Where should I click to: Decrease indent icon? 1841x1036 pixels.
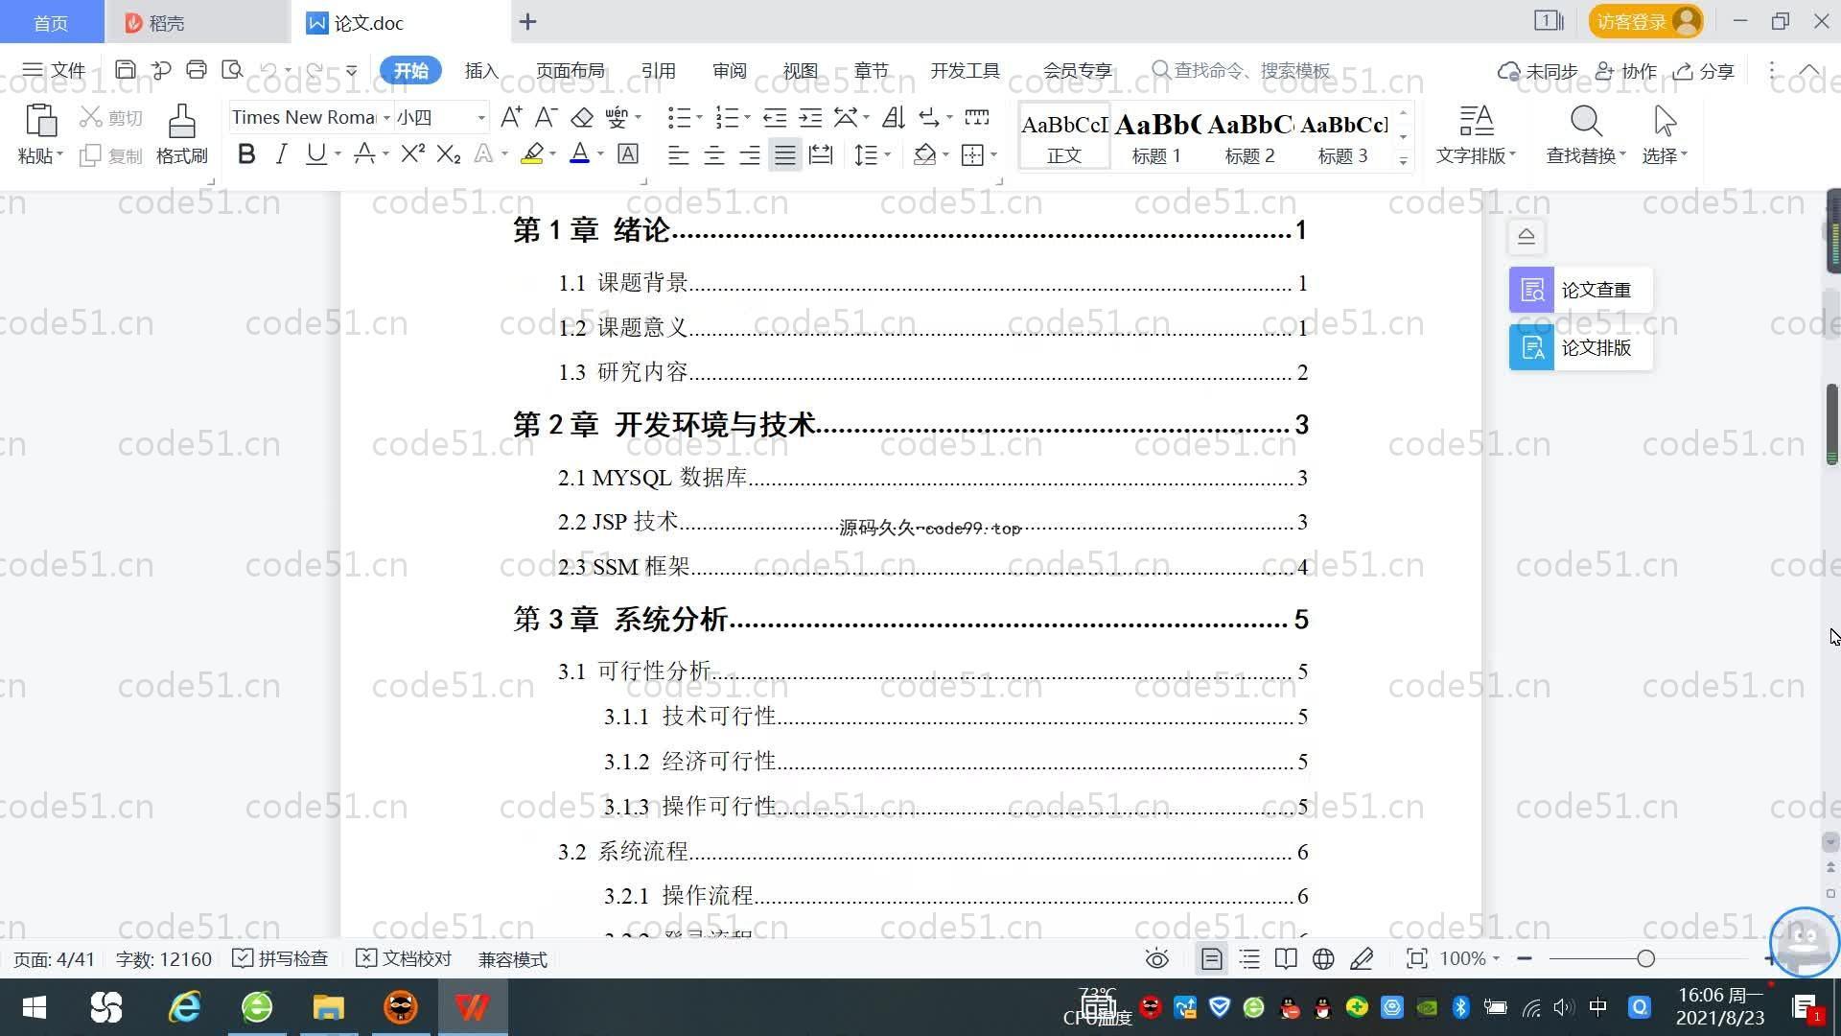tap(775, 117)
